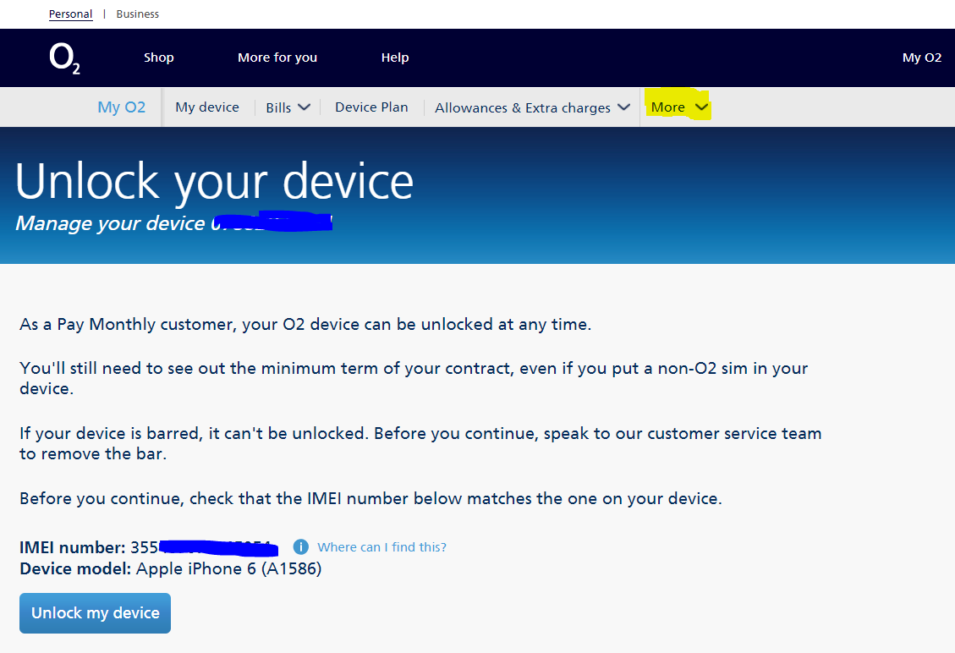This screenshot has height=653, width=955.
Task: Switch to the My device tab
Action: pyautogui.click(x=207, y=107)
